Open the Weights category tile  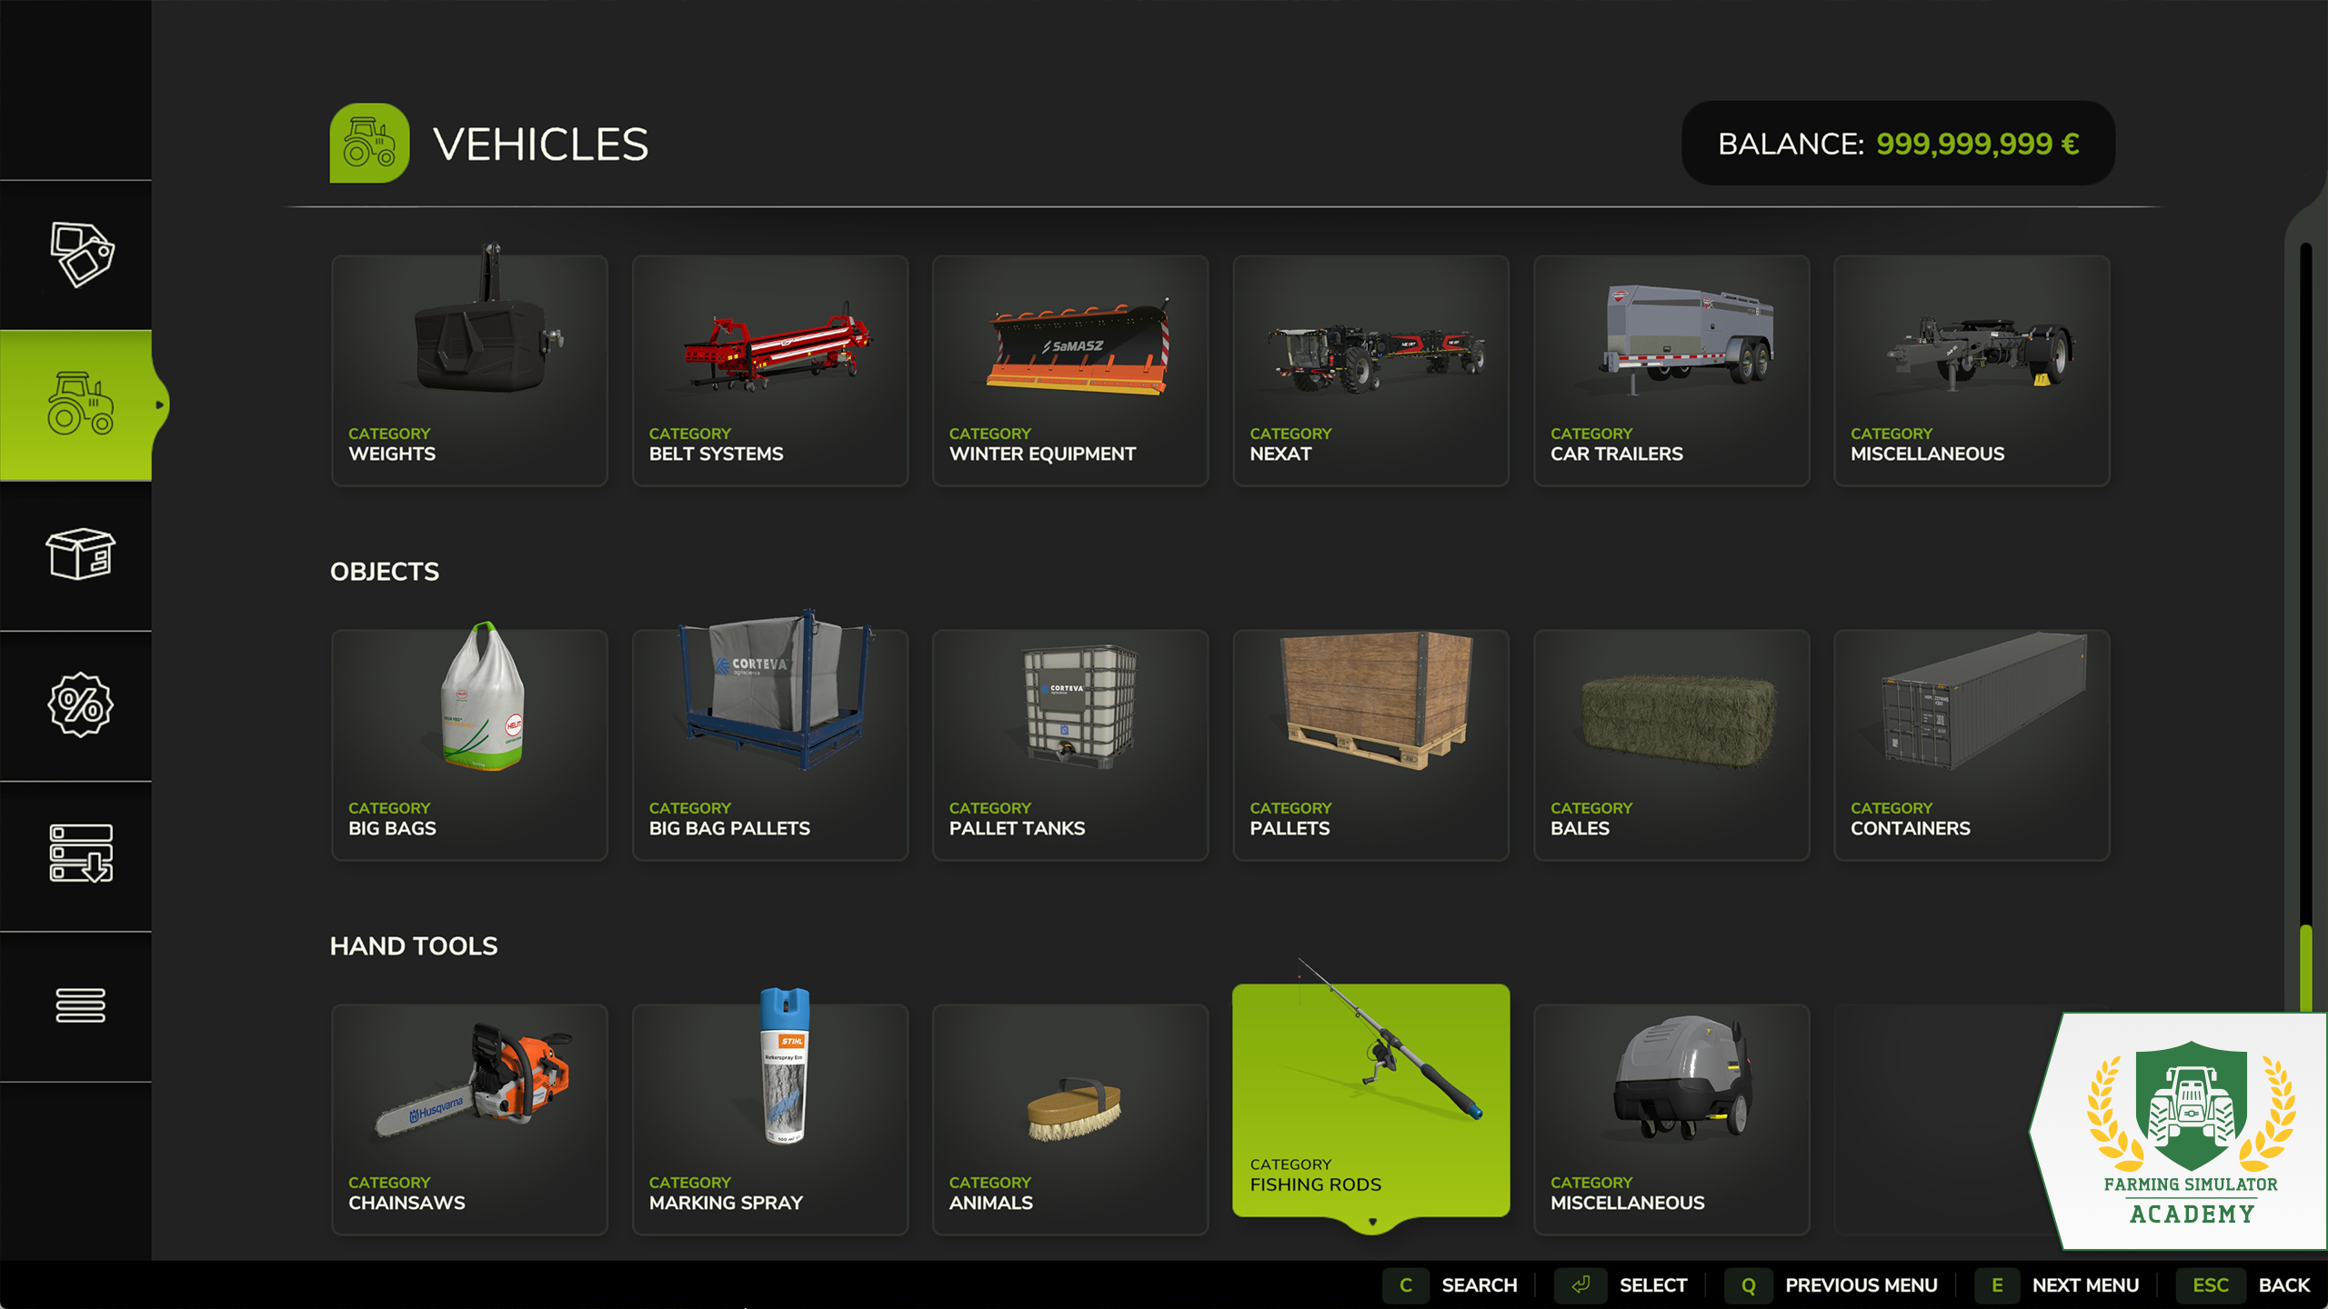click(x=469, y=371)
